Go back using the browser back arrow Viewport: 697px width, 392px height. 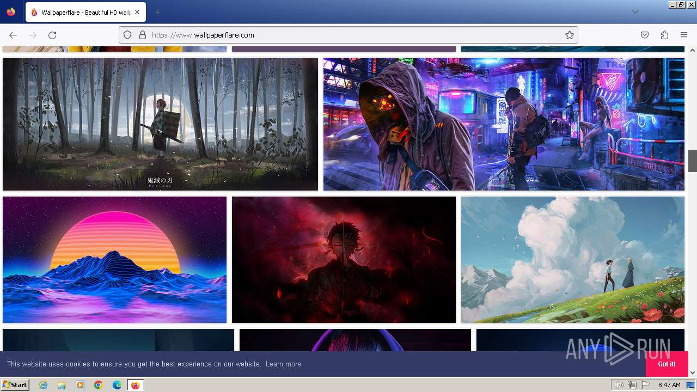(13, 35)
